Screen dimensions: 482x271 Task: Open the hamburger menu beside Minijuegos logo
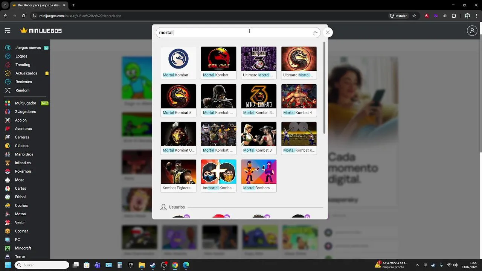(8, 30)
